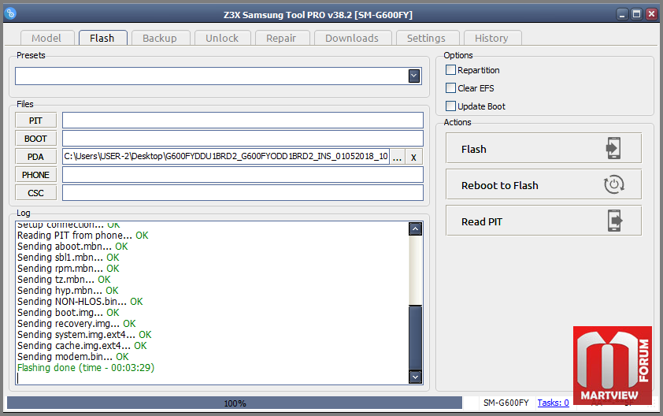Click the 'Flashing done' log line
The height and width of the screenshot is (416, 663).
coord(86,368)
